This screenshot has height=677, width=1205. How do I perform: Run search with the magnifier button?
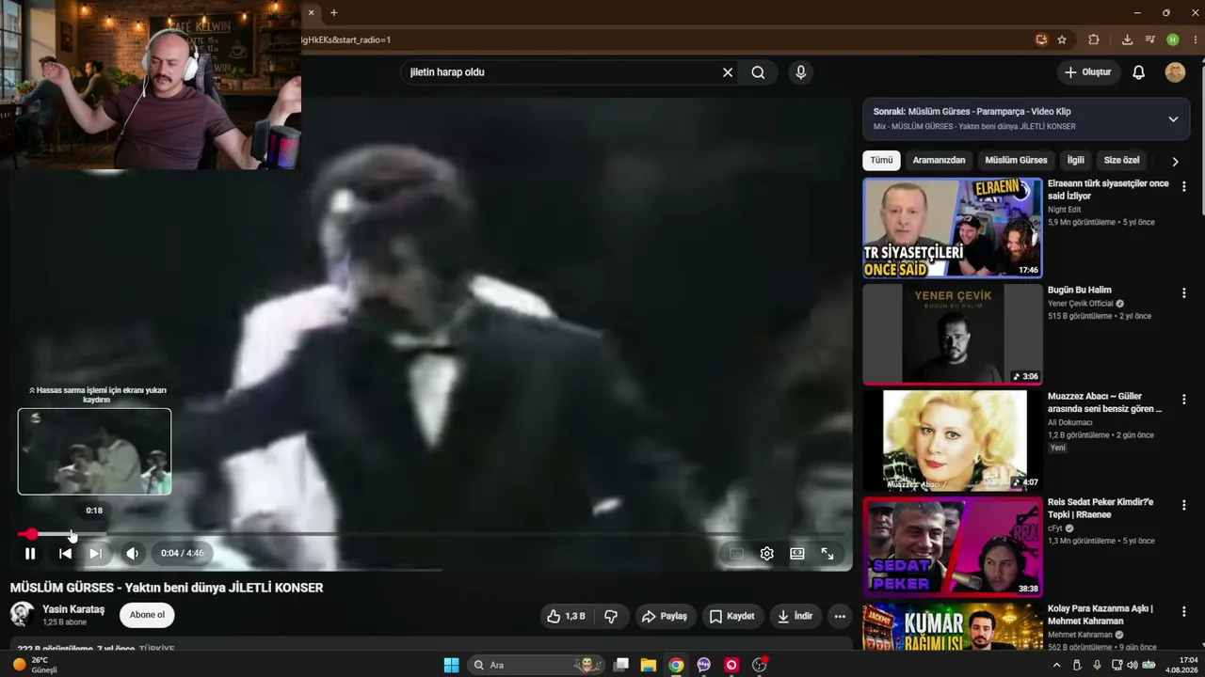point(758,72)
